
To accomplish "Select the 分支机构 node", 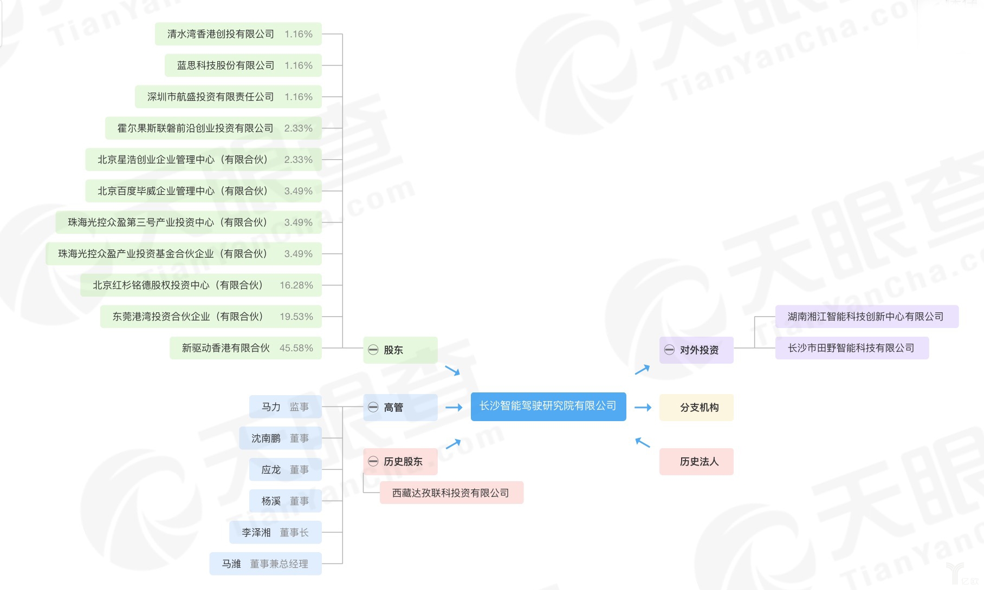I will 696,408.
